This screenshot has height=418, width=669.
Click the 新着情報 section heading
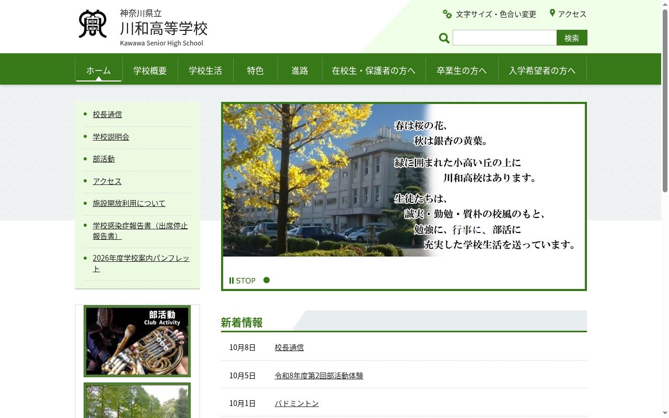pos(241,322)
